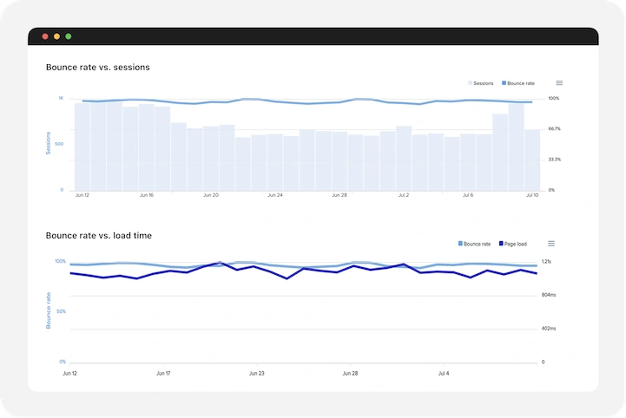Toggle the Sessions series in the top legend

481,83
